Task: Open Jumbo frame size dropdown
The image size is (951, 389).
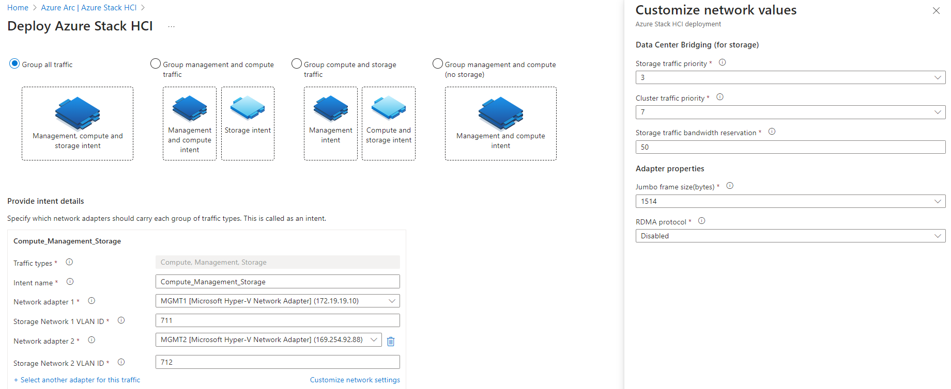Action: click(790, 201)
